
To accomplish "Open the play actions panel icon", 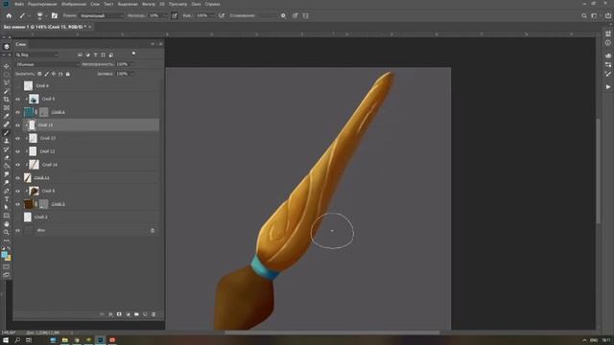I will pyautogui.click(x=607, y=87).
